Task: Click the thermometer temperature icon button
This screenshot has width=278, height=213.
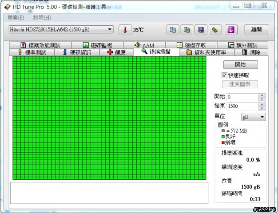Action: coord(125,30)
